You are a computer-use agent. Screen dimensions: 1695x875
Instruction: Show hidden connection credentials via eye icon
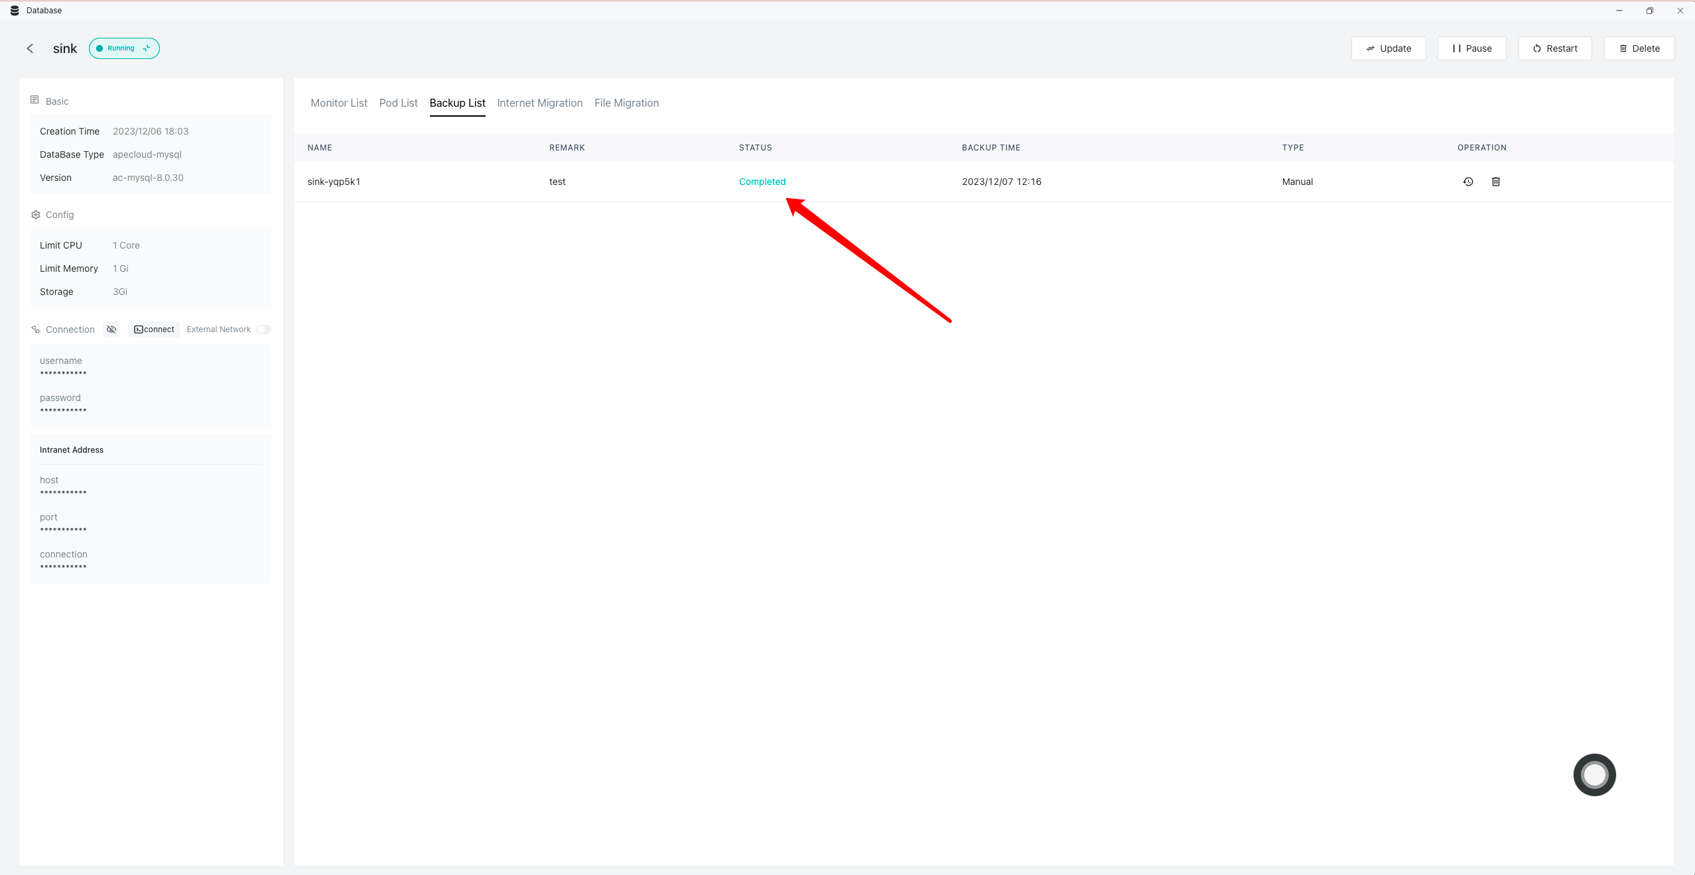pos(111,329)
